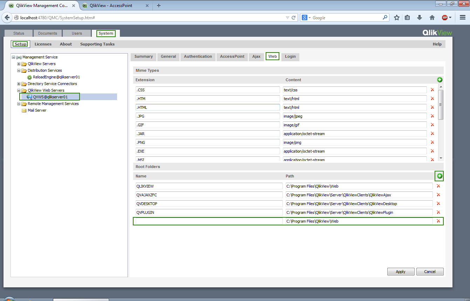Switch to the Status tab

(19, 33)
